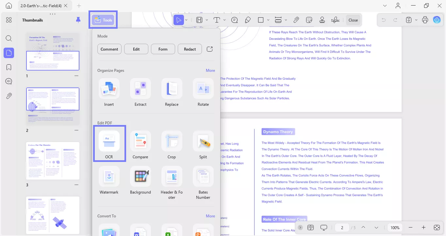Viewport: 446px width, 236px height.
Task: Click the Close button in annotation toolbar
Action: click(x=353, y=20)
